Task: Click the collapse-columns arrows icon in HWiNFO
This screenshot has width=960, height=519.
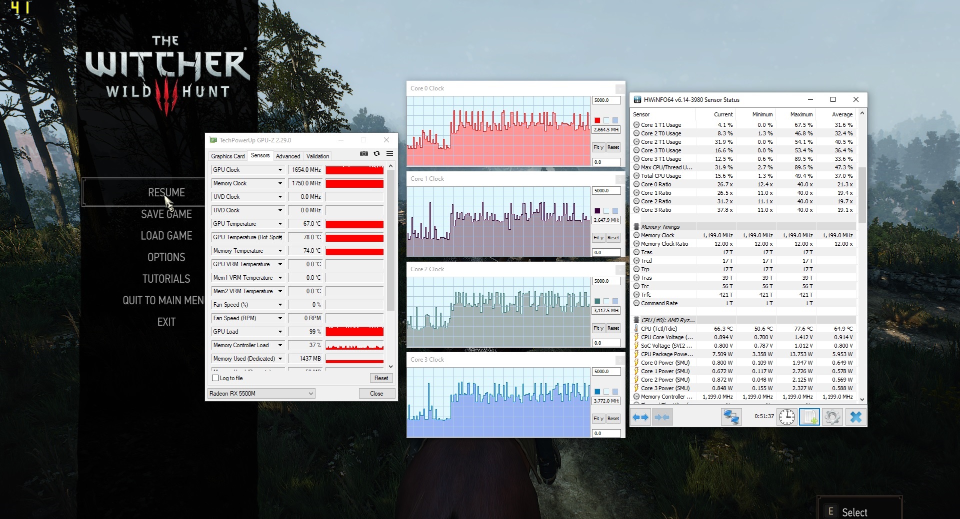Action: pos(662,417)
